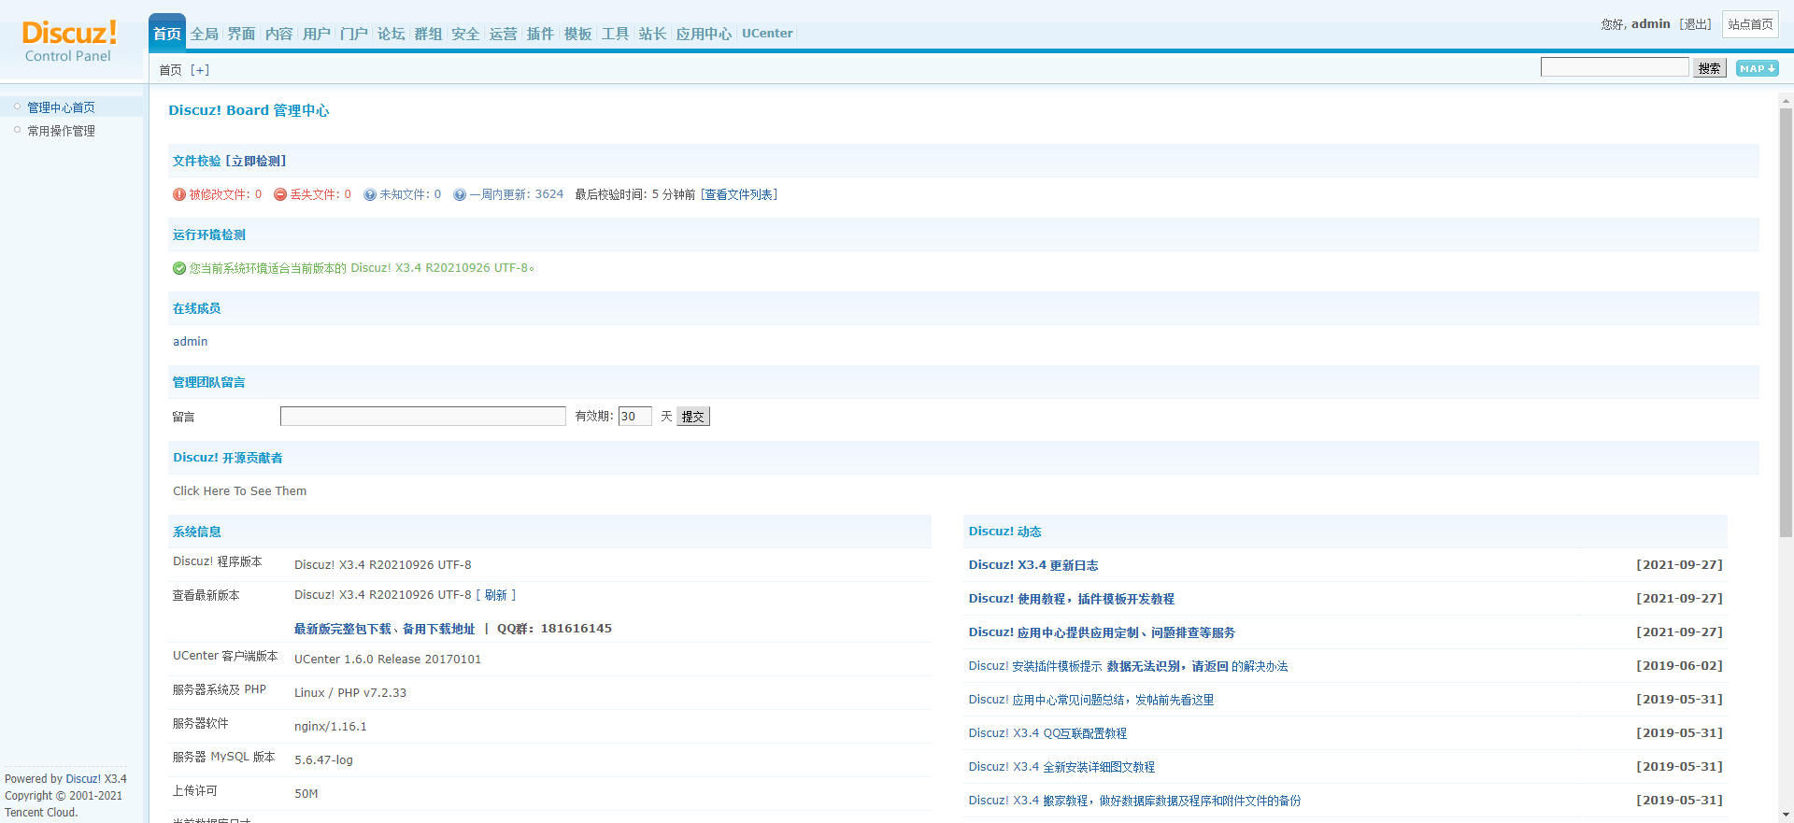Open Discuz! X3.4 搬家教程 link
Image resolution: width=1794 pixels, height=823 pixels.
pyautogui.click(x=1134, y=801)
